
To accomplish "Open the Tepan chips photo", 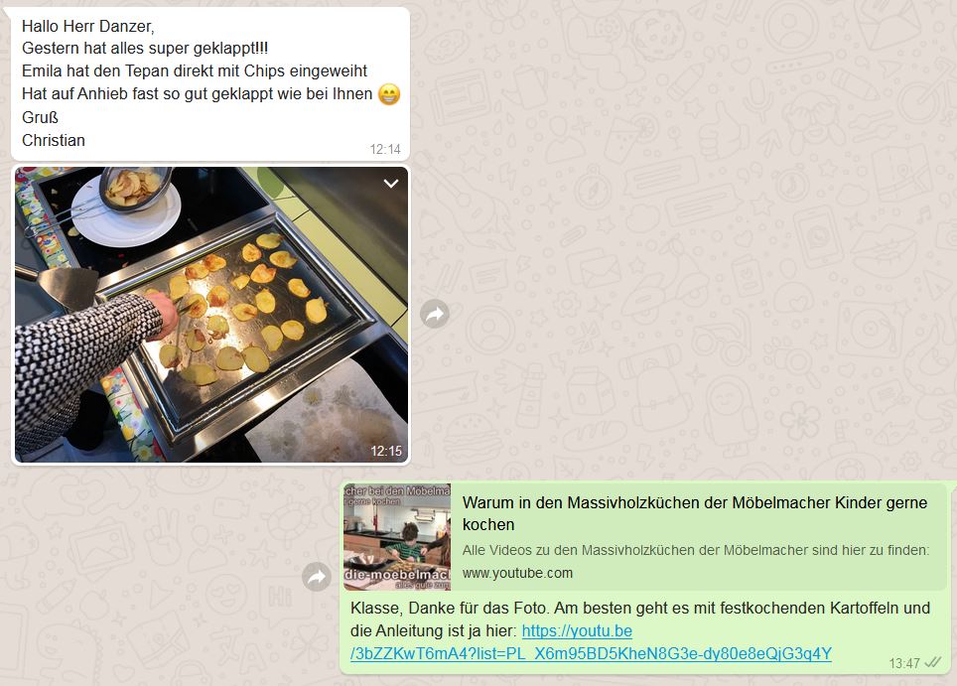I will pyautogui.click(x=211, y=315).
